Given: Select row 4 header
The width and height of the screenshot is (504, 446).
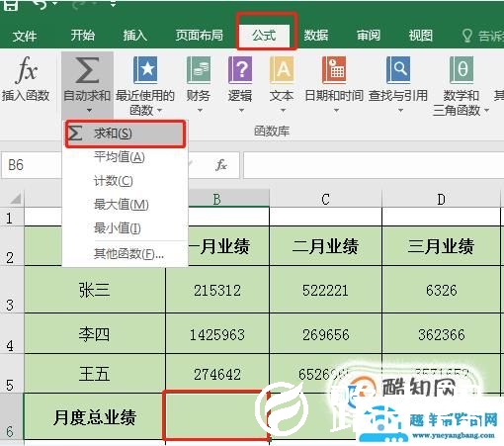Looking at the screenshot, I should point(11,333).
